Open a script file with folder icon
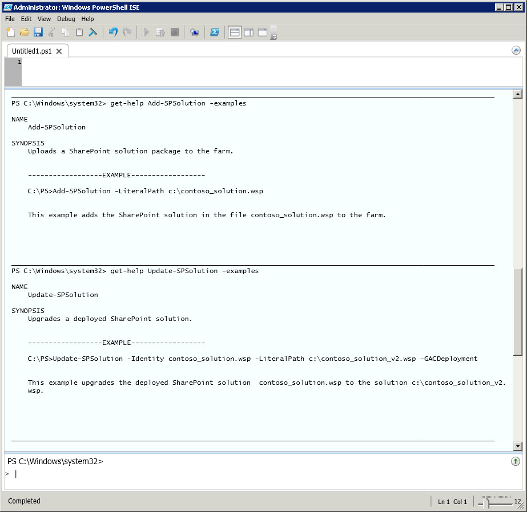This screenshot has width=527, height=512. [25, 32]
